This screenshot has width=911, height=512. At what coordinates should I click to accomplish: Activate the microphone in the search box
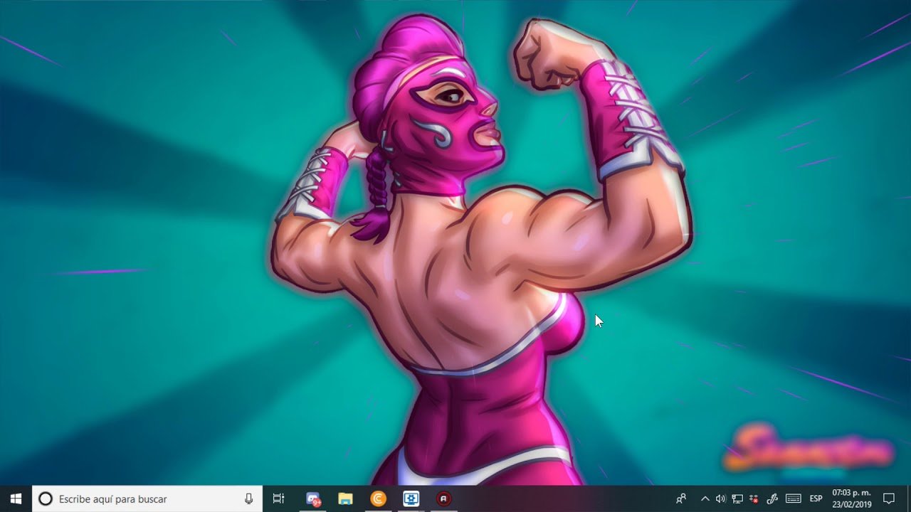248,499
